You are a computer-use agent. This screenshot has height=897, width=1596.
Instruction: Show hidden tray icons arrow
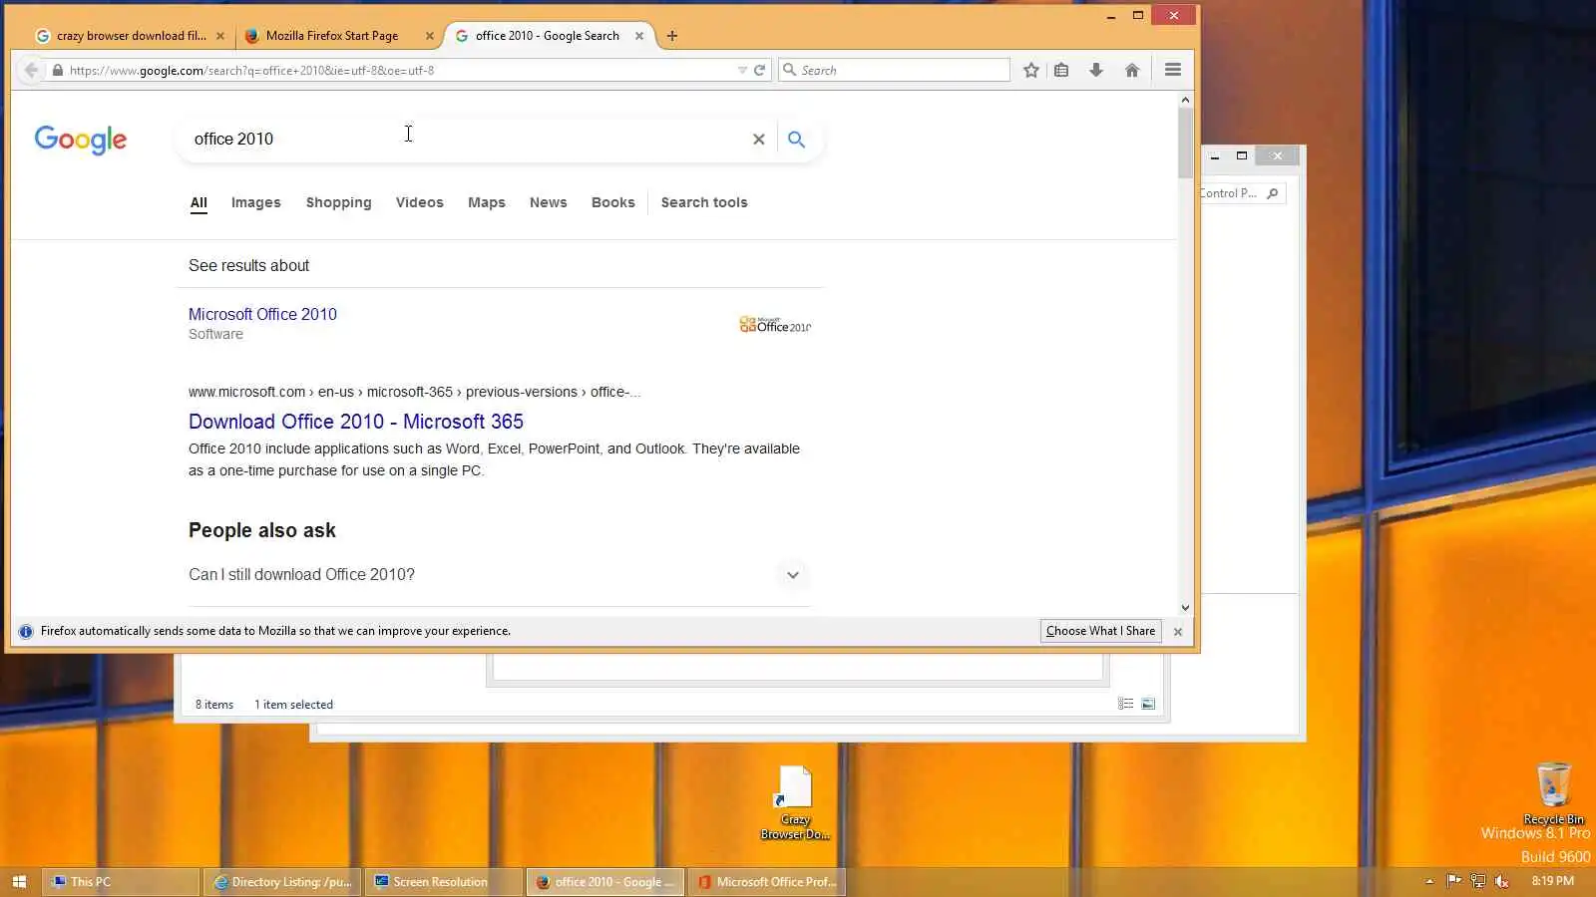(x=1429, y=881)
